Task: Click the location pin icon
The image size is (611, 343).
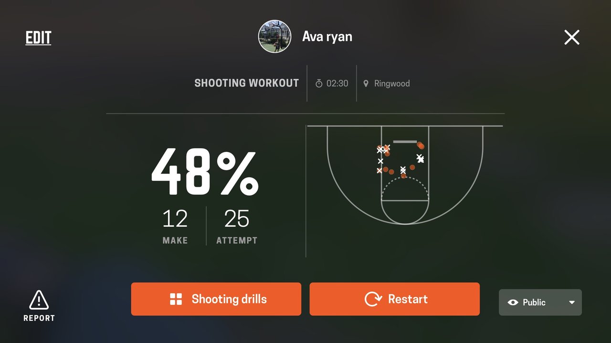Action: 366,84
